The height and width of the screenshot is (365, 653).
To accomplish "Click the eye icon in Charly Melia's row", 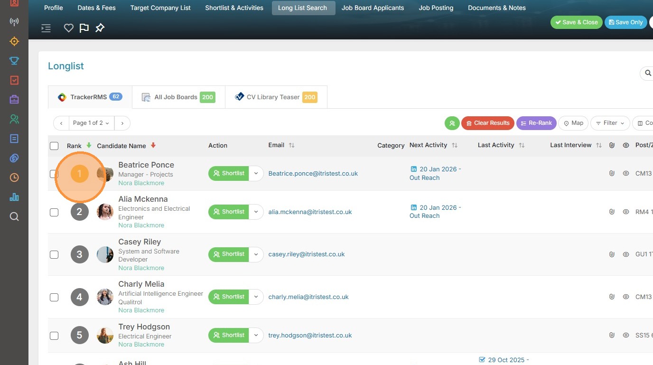I will [x=626, y=297].
